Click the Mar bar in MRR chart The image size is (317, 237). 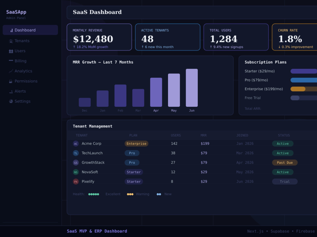[138, 98]
